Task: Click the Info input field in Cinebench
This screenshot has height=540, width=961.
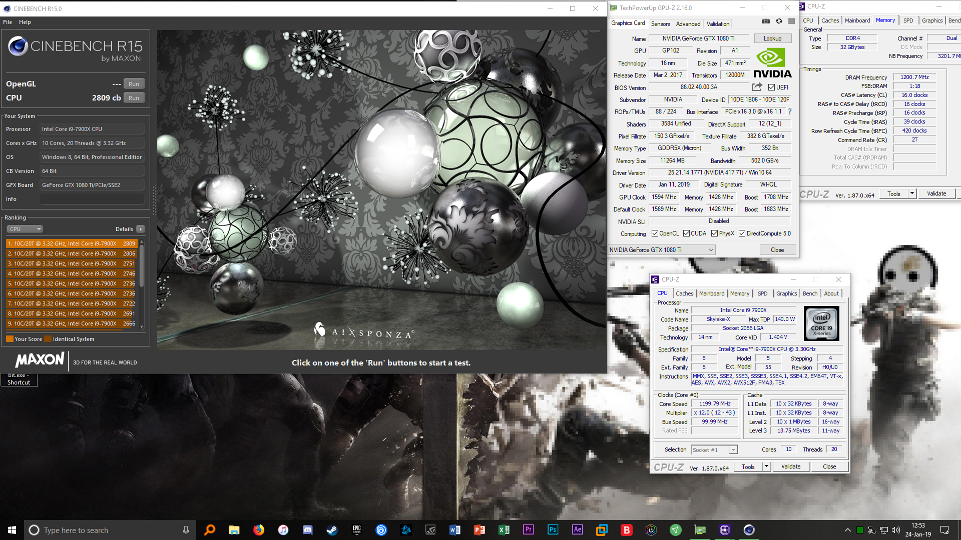Action: click(x=92, y=199)
